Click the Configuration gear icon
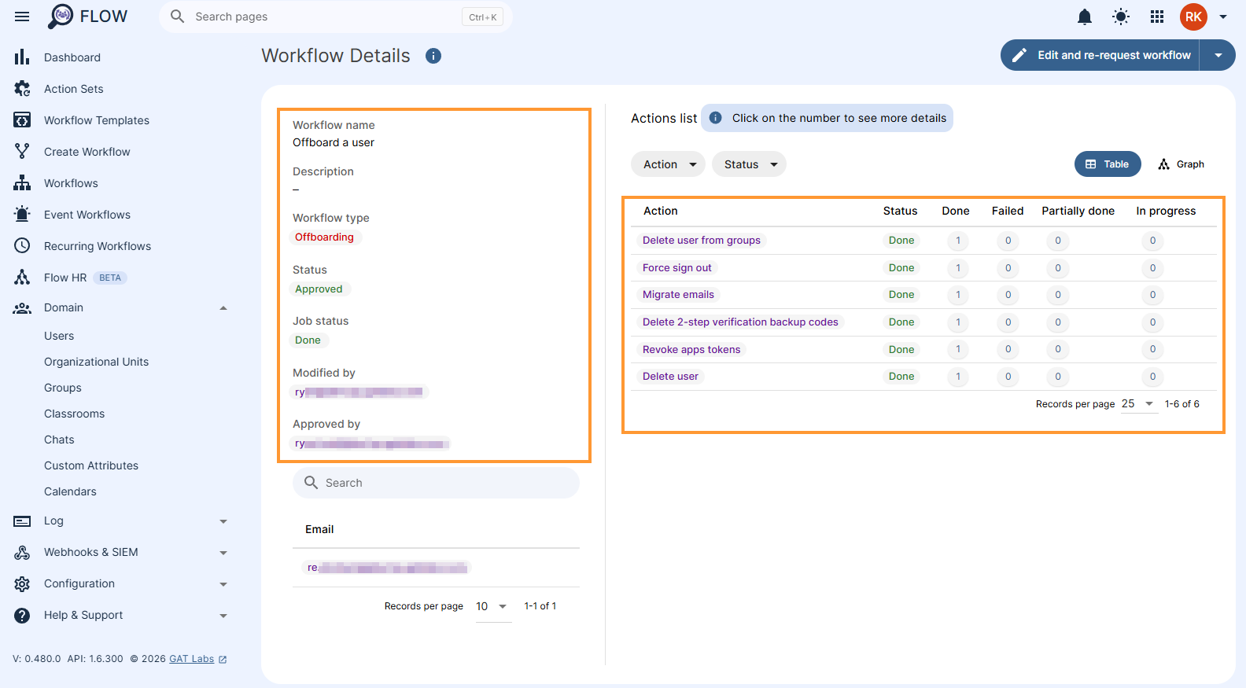Image resolution: width=1246 pixels, height=688 pixels. pos(22,584)
